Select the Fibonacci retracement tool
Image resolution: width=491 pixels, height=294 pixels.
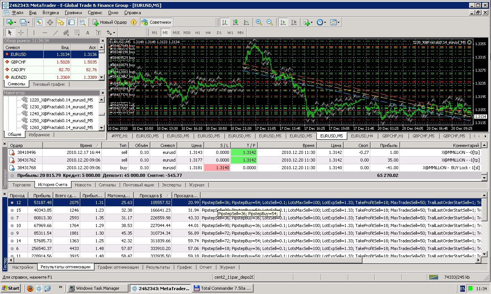tap(77, 33)
